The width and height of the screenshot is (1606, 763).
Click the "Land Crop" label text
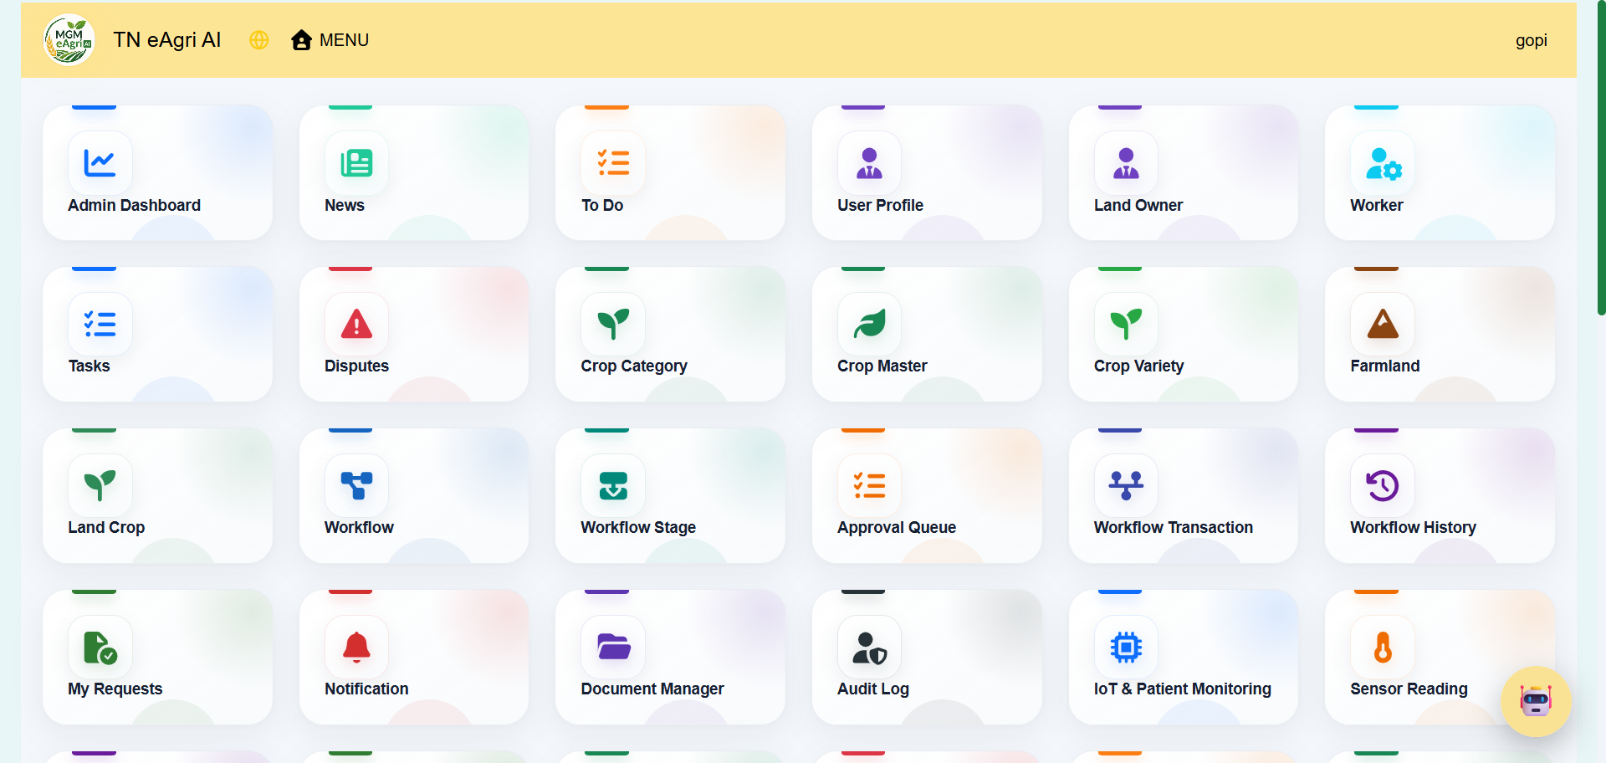pyautogui.click(x=106, y=527)
